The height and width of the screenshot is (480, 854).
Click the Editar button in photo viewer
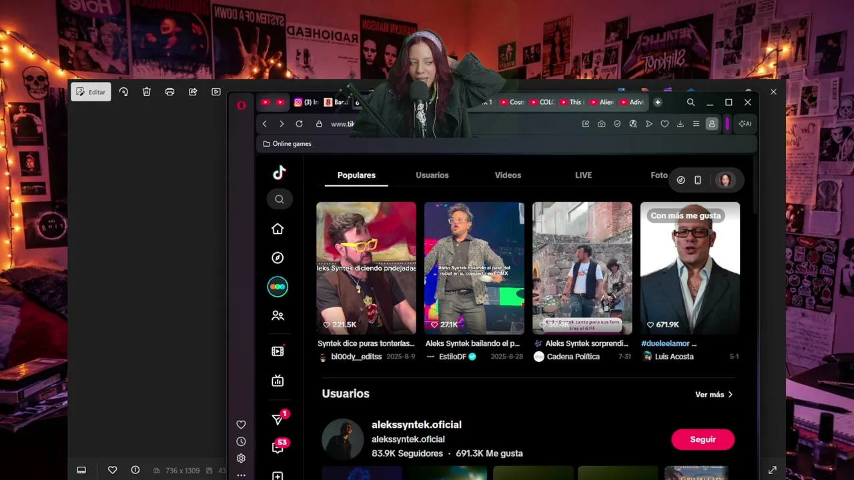click(x=91, y=92)
